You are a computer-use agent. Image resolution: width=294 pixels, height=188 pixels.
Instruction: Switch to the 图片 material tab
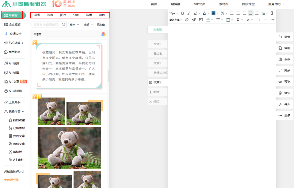(x=63, y=15)
